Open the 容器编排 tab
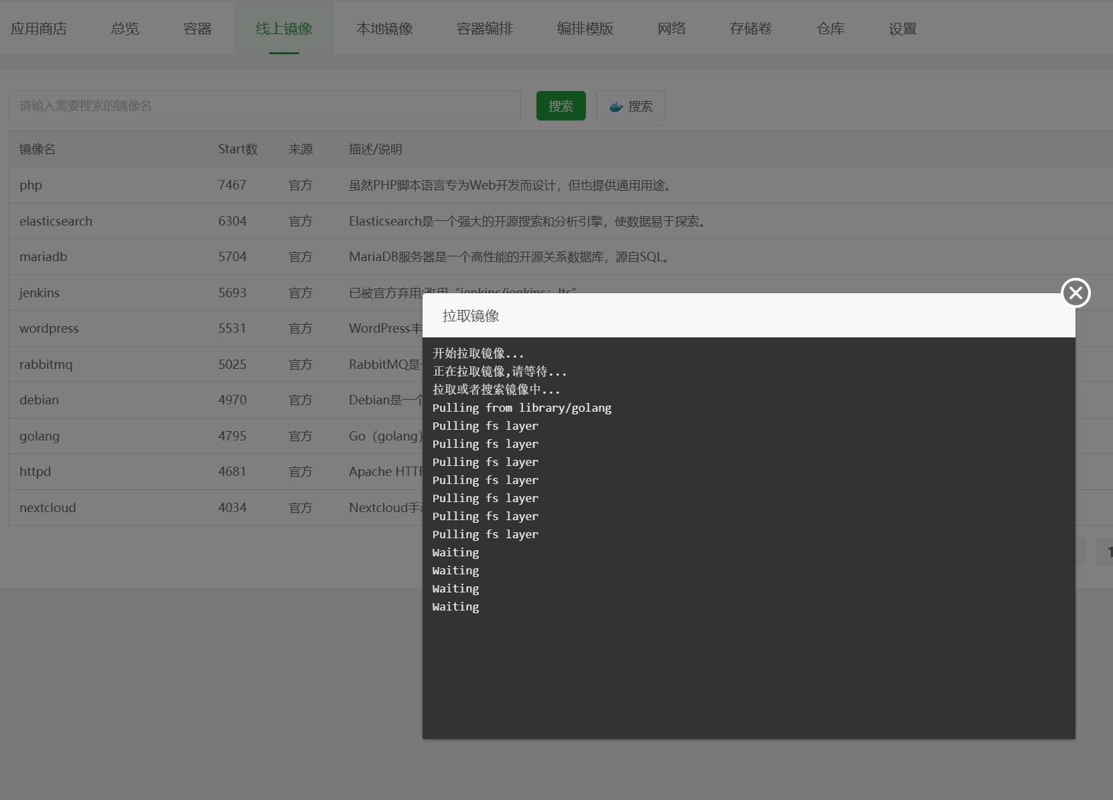Viewport: 1113px width, 800px height. tap(485, 29)
